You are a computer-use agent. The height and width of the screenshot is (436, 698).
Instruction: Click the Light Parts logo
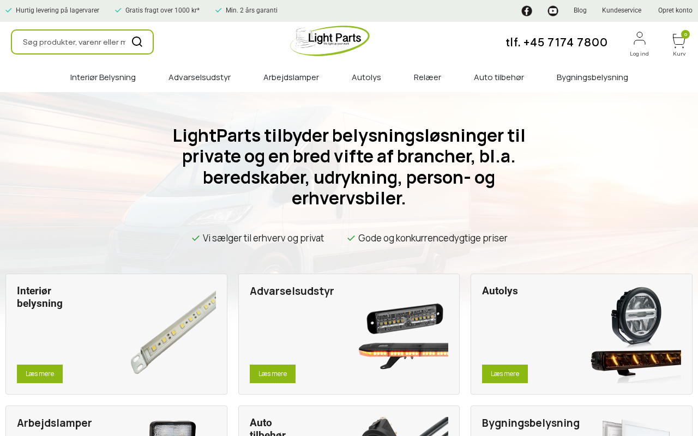pyautogui.click(x=330, y=41)
